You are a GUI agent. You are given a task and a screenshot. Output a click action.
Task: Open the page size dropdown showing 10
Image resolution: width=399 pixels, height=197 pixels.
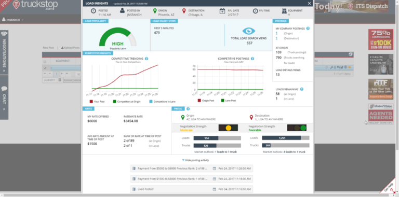[78, 74]
